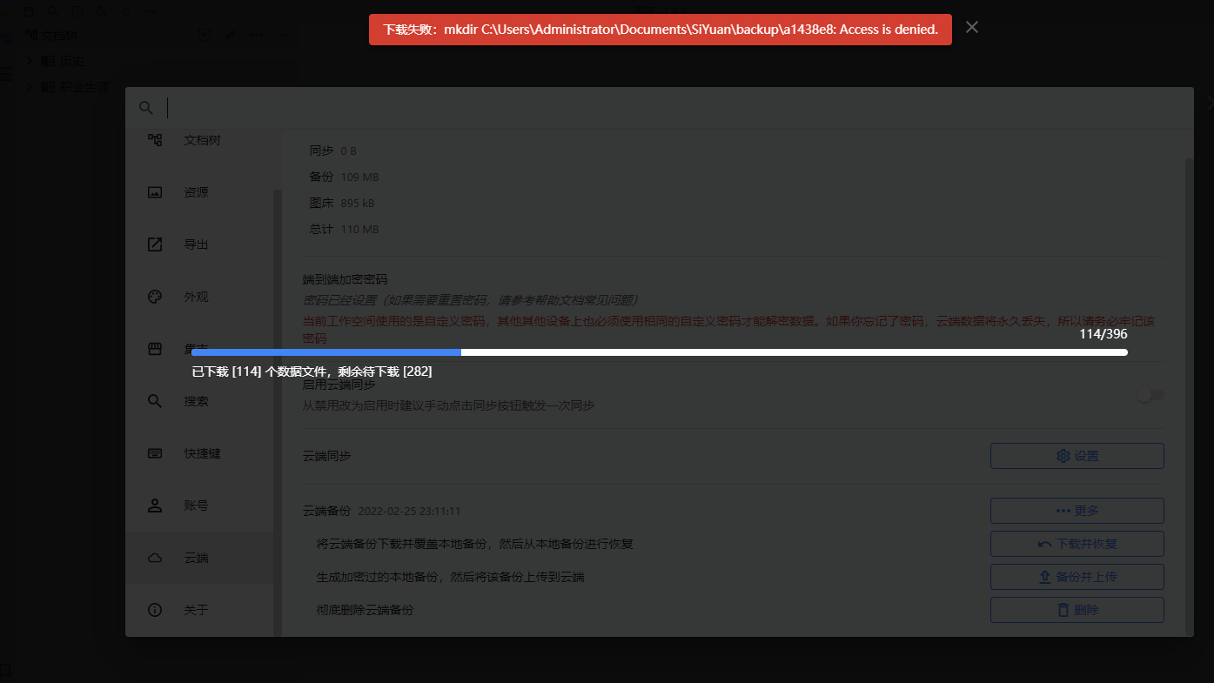Viewport: 1214px width, 683px height.
Task: Minimize the doc tree panel
Action: click(x=282, y=35)
